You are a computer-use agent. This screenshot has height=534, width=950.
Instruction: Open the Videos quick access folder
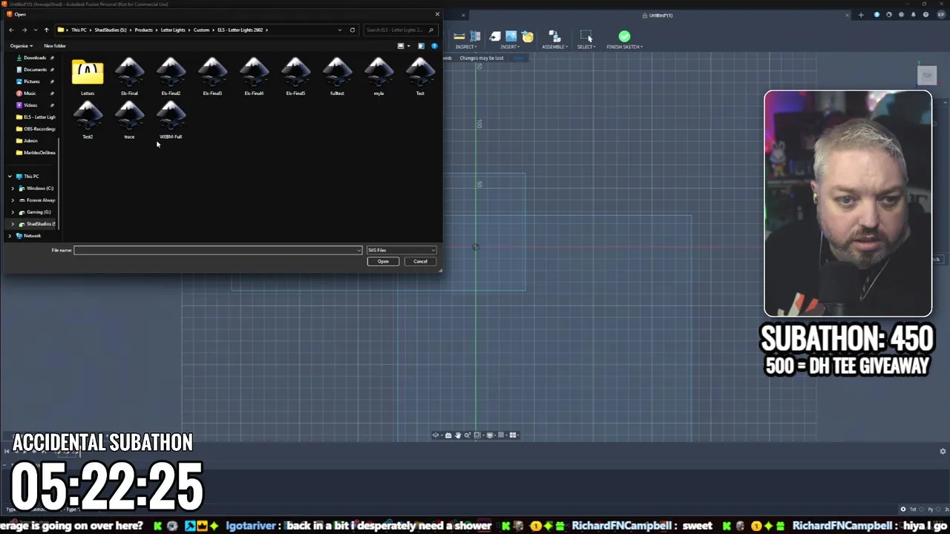[x=30, y=105]
